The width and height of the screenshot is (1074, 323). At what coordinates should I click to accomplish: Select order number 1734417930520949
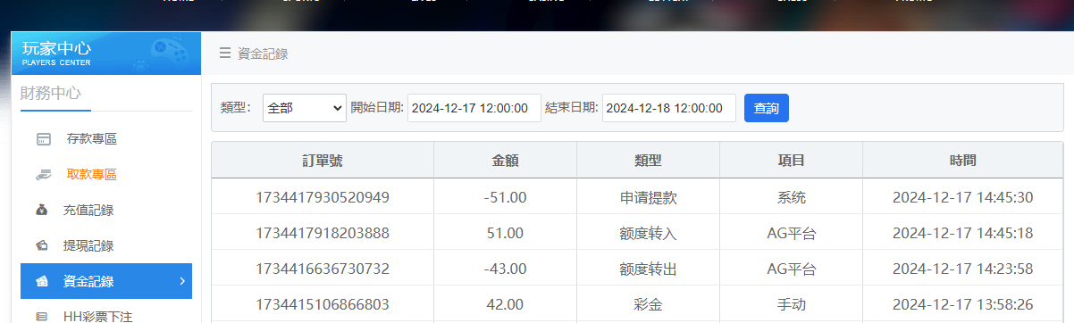[x=323, y=197]
